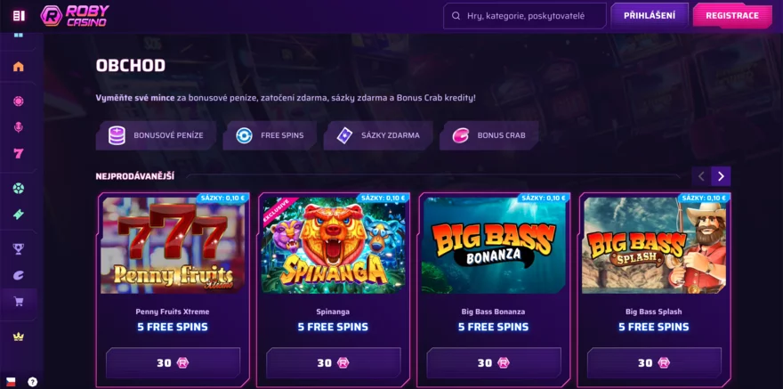This screenshot has height=389, width=783.
Task: Select the Free Spins category tab
Action: pyautogui.click(x=270, y=135)
